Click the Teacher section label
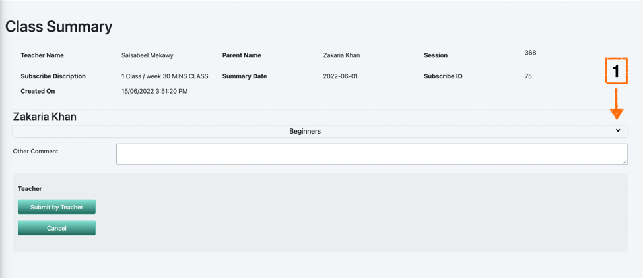Screen dimensions: 643x278 coord(30,189)
